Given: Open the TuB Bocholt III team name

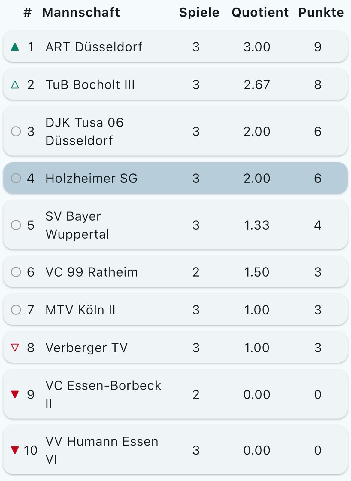Looking at the screenshot, I should point(90,85).
